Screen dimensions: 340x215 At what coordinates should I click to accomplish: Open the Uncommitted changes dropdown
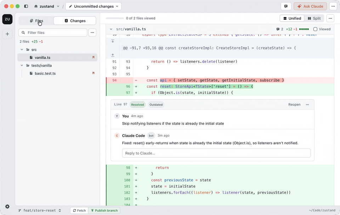(x=93, y=6)
